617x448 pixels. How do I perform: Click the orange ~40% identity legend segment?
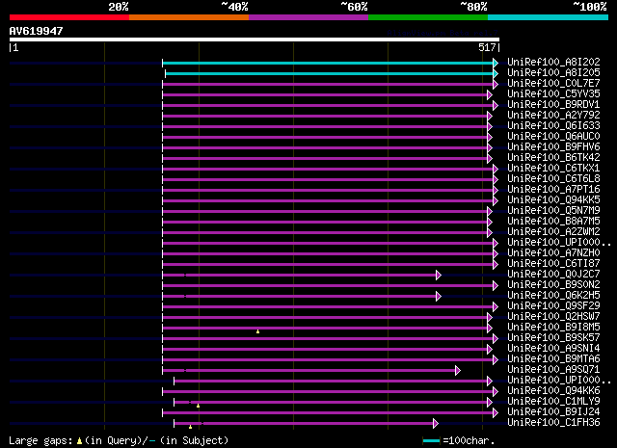click(189, 17)
